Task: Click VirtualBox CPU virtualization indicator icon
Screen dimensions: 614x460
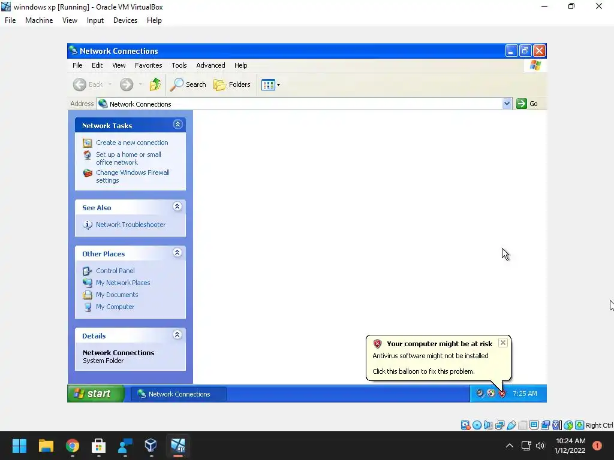Action: point(556,425)
